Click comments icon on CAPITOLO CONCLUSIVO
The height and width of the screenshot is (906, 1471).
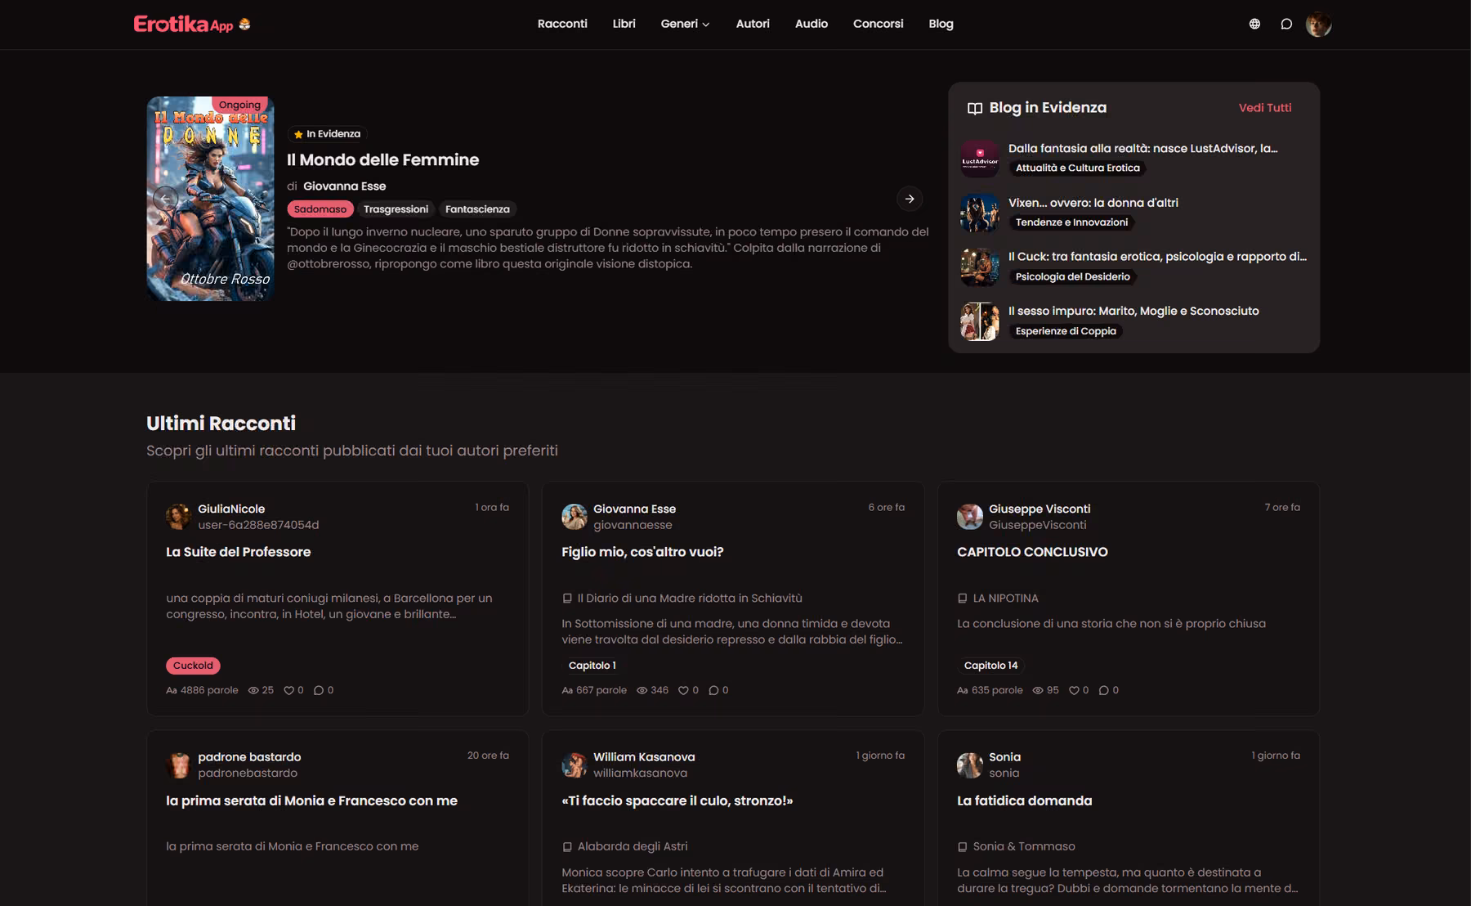pos(1104,690)
